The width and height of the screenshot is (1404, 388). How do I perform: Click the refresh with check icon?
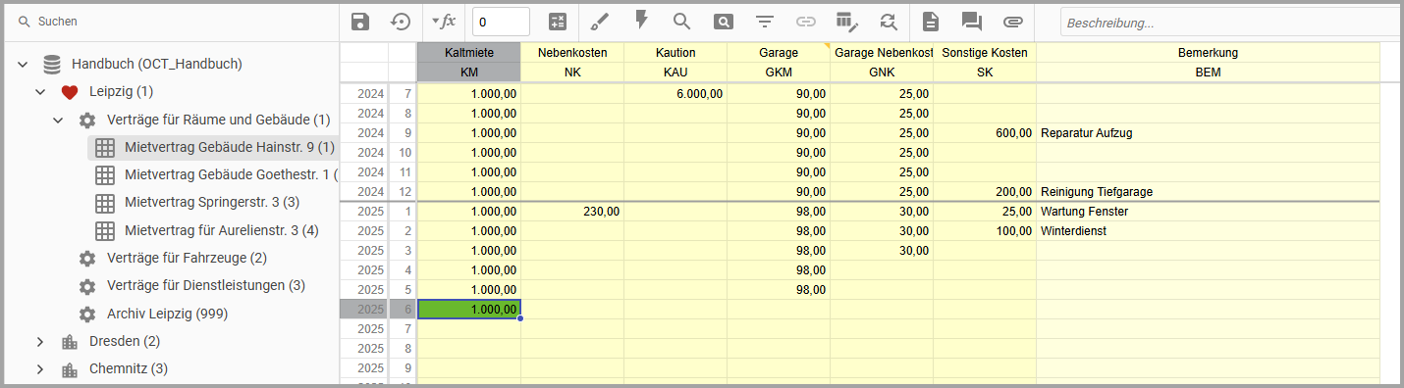[888, 22]
